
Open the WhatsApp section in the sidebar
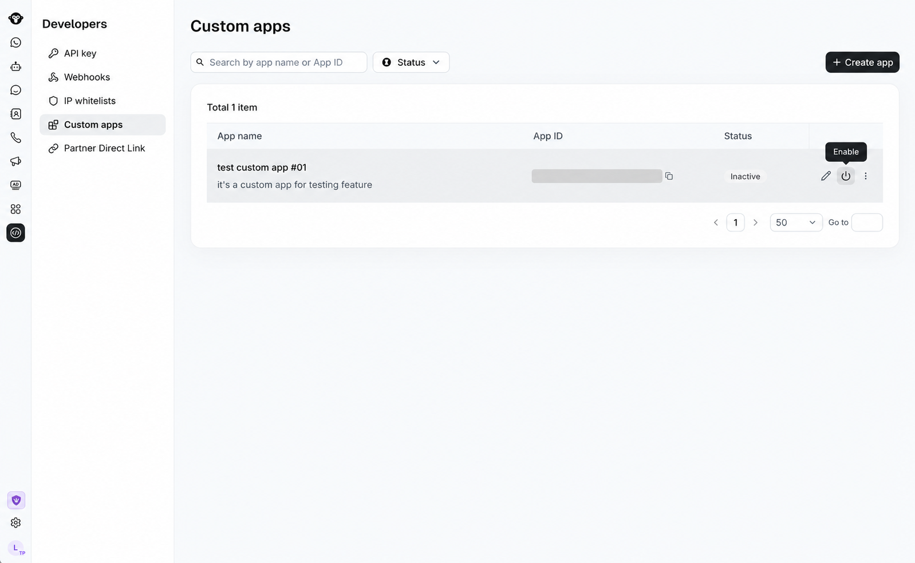click(15, 43)
